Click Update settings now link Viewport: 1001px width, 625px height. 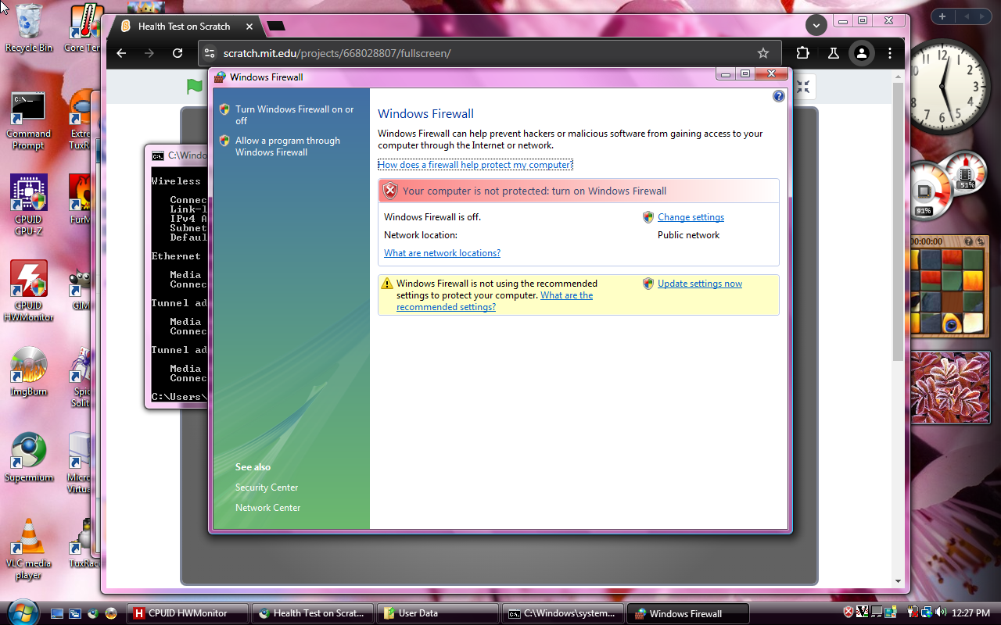pyautogui.click(x=699, y=284)
